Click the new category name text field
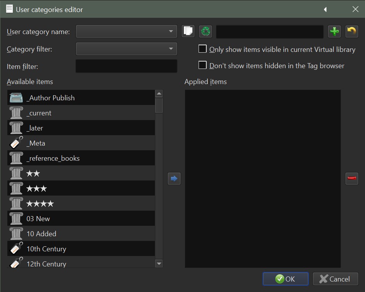The width and height of the screenshot is (365, 292). pos(270,31)
